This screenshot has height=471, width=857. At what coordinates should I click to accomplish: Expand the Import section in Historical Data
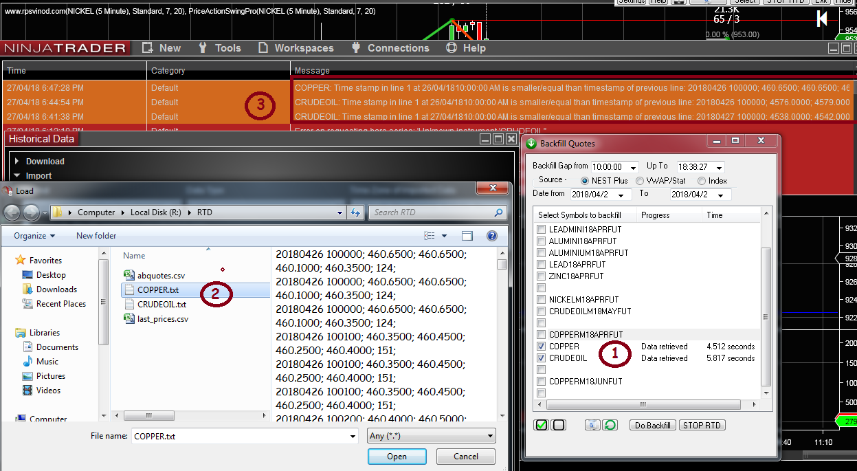coord(32,176)
